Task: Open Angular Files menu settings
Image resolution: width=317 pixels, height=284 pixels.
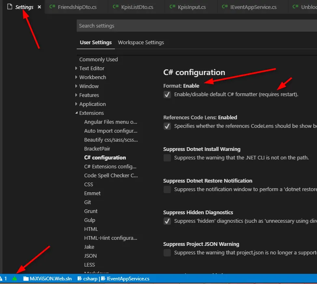Action: [110, 122]
